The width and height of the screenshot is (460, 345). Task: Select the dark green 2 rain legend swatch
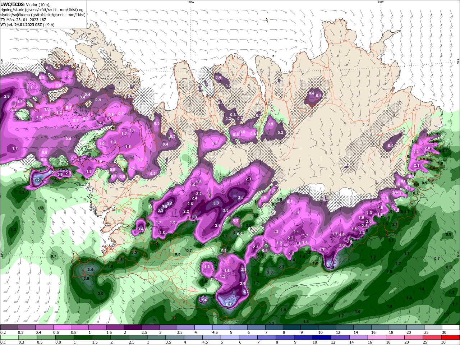(x=120, y=337)
